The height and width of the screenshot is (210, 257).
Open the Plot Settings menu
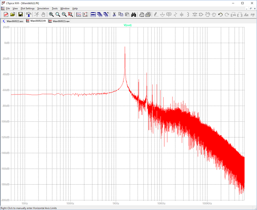point(27,8)
